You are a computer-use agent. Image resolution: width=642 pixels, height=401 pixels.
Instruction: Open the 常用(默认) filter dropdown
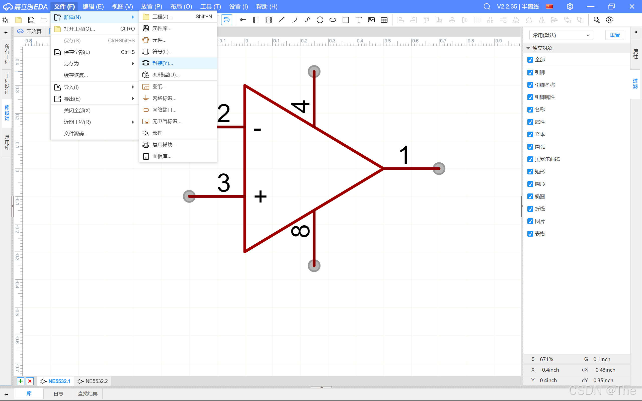pos(561,35)
